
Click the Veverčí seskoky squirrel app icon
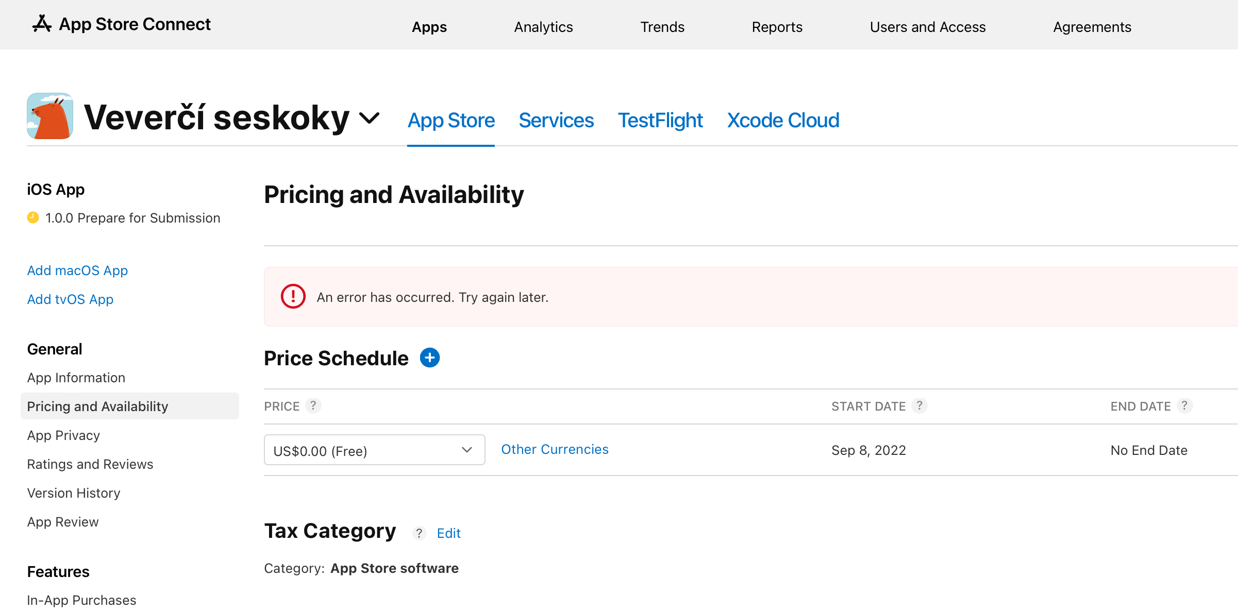[50, 116]
